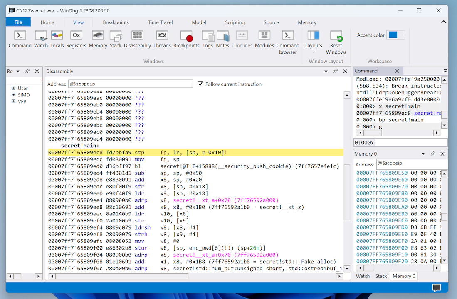Viewport: 457px width, 299px height.
Task: Switch to the Time Travel tab
Action: (x=160, y=22)
